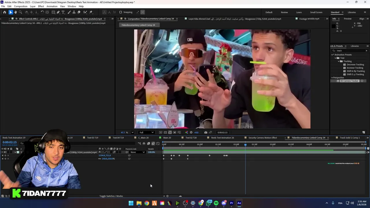370x208 pixels.
Task: Select the Selection arrow tool
Action: 11,12
